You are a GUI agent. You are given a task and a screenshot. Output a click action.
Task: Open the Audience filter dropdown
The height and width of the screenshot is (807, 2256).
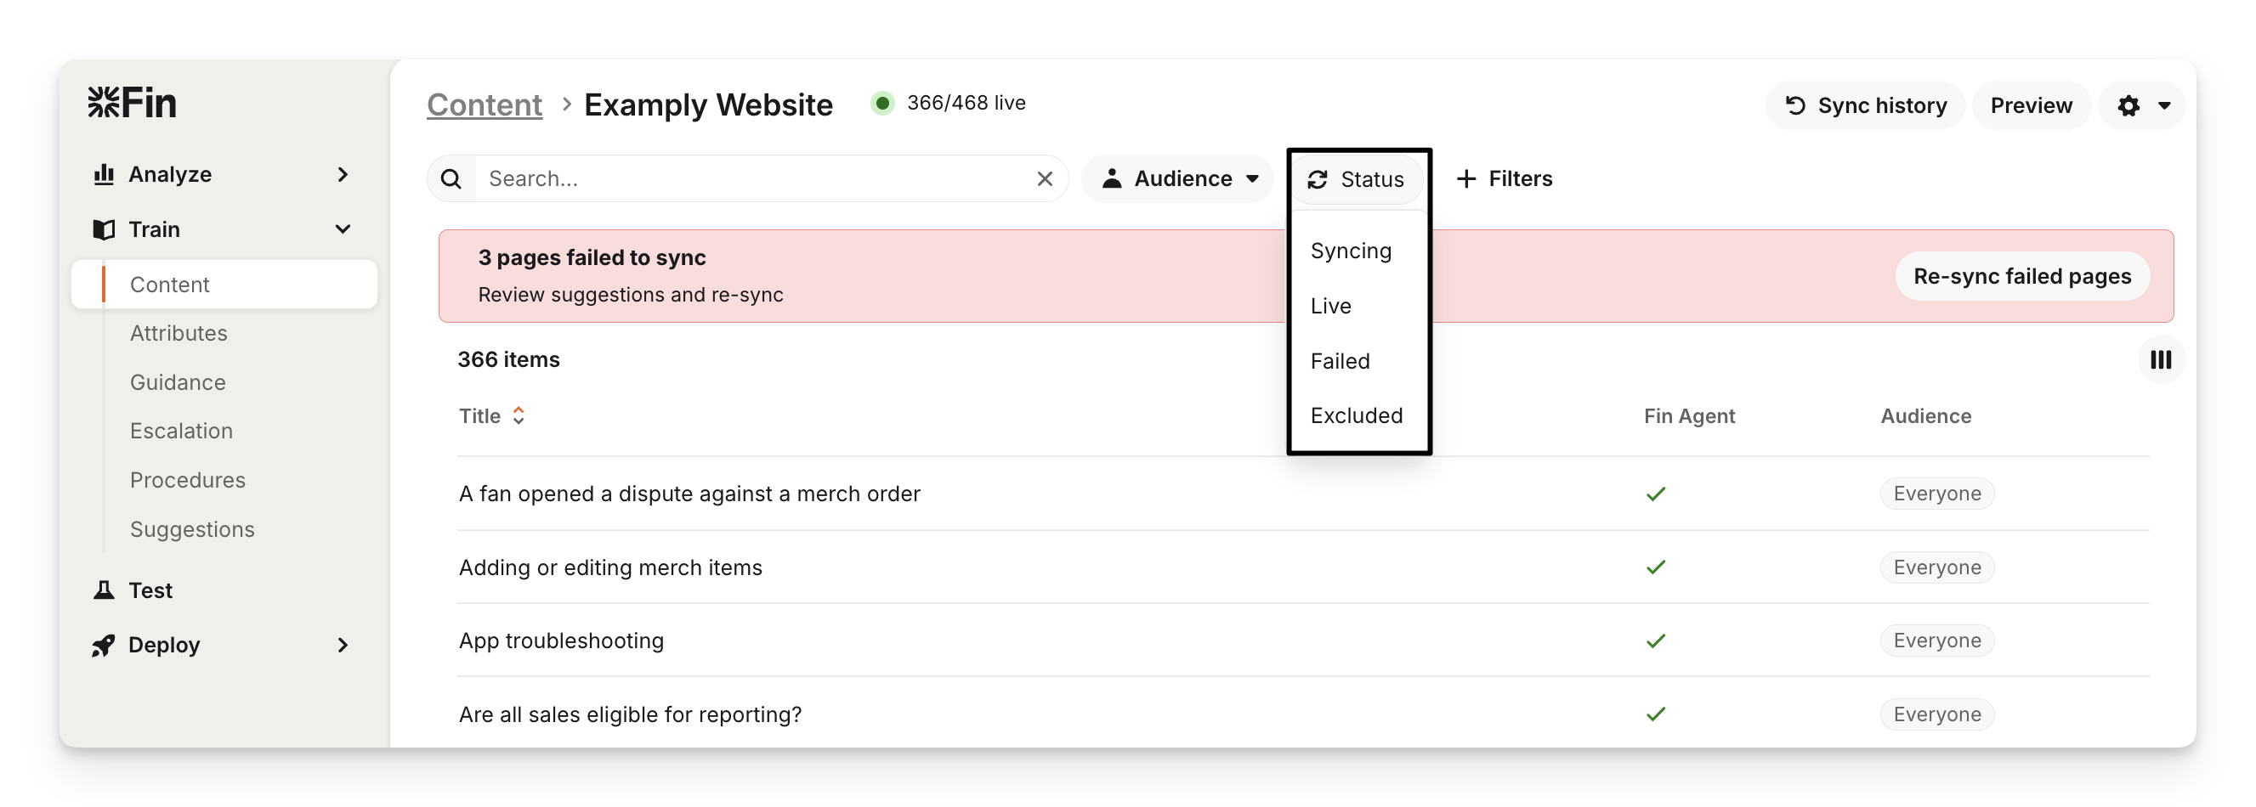(1178, 179)
